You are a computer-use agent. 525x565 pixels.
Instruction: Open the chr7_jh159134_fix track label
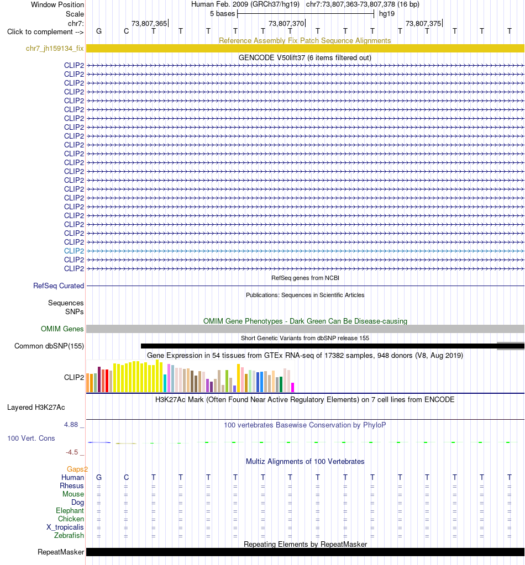pos(55,48)
